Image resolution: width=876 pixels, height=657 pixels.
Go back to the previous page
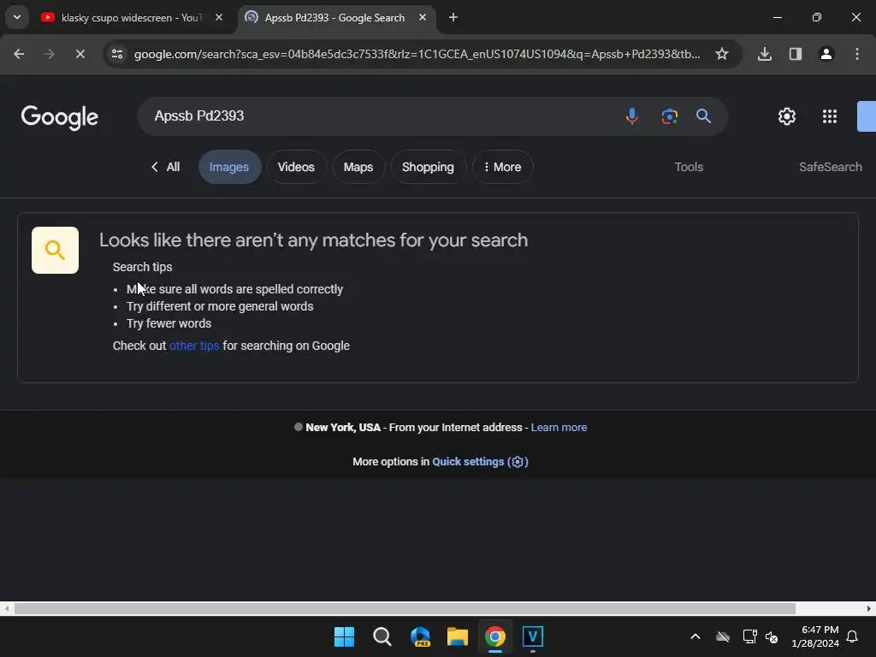tap(19, 54)
